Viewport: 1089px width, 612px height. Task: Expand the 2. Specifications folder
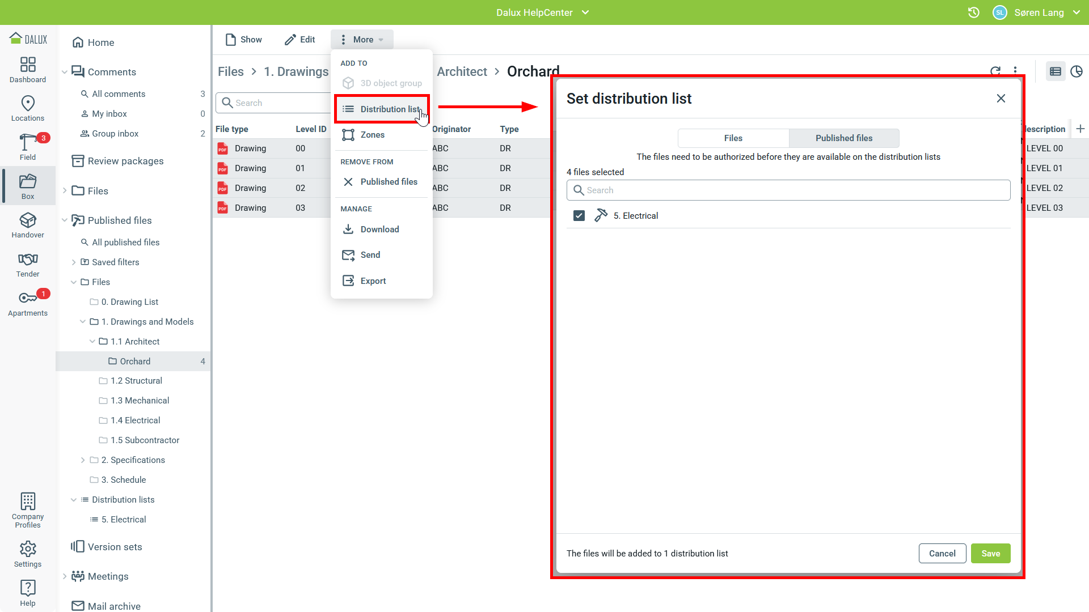83,460
